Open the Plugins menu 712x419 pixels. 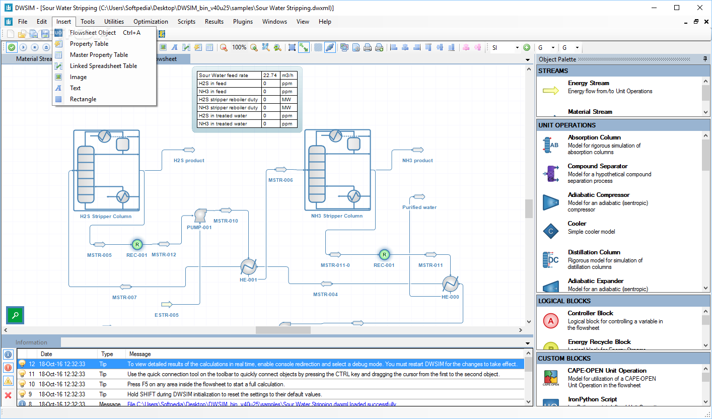[x=243, y=22]
